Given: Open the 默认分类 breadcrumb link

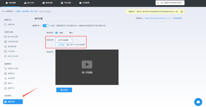Looking at the screenshot, I should click(34, 11).
